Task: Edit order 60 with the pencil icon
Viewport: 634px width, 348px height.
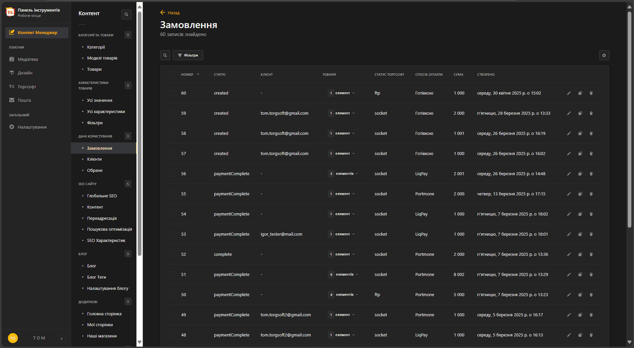Action: [x=569, y=93]
